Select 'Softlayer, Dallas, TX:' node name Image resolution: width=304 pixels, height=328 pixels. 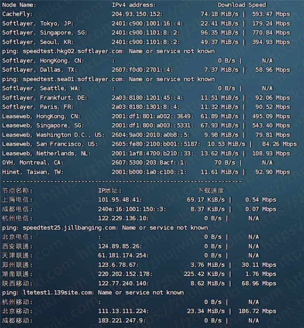point(39,70)
